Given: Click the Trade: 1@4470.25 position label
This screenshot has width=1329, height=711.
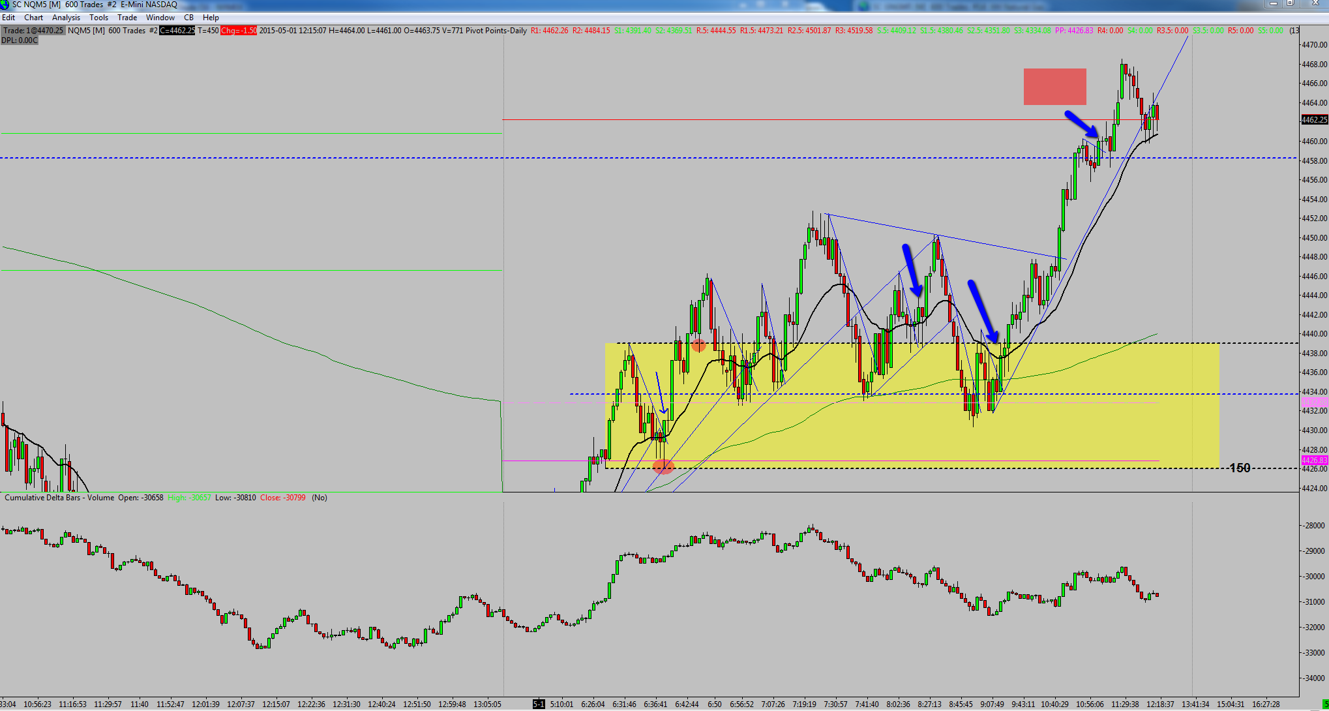Looking at the screenshot, I should pyautogui.click(x=33, y=31).
